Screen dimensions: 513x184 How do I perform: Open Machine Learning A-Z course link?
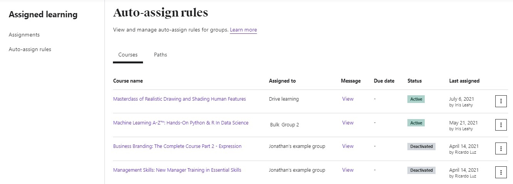click(x=181, y=123)
